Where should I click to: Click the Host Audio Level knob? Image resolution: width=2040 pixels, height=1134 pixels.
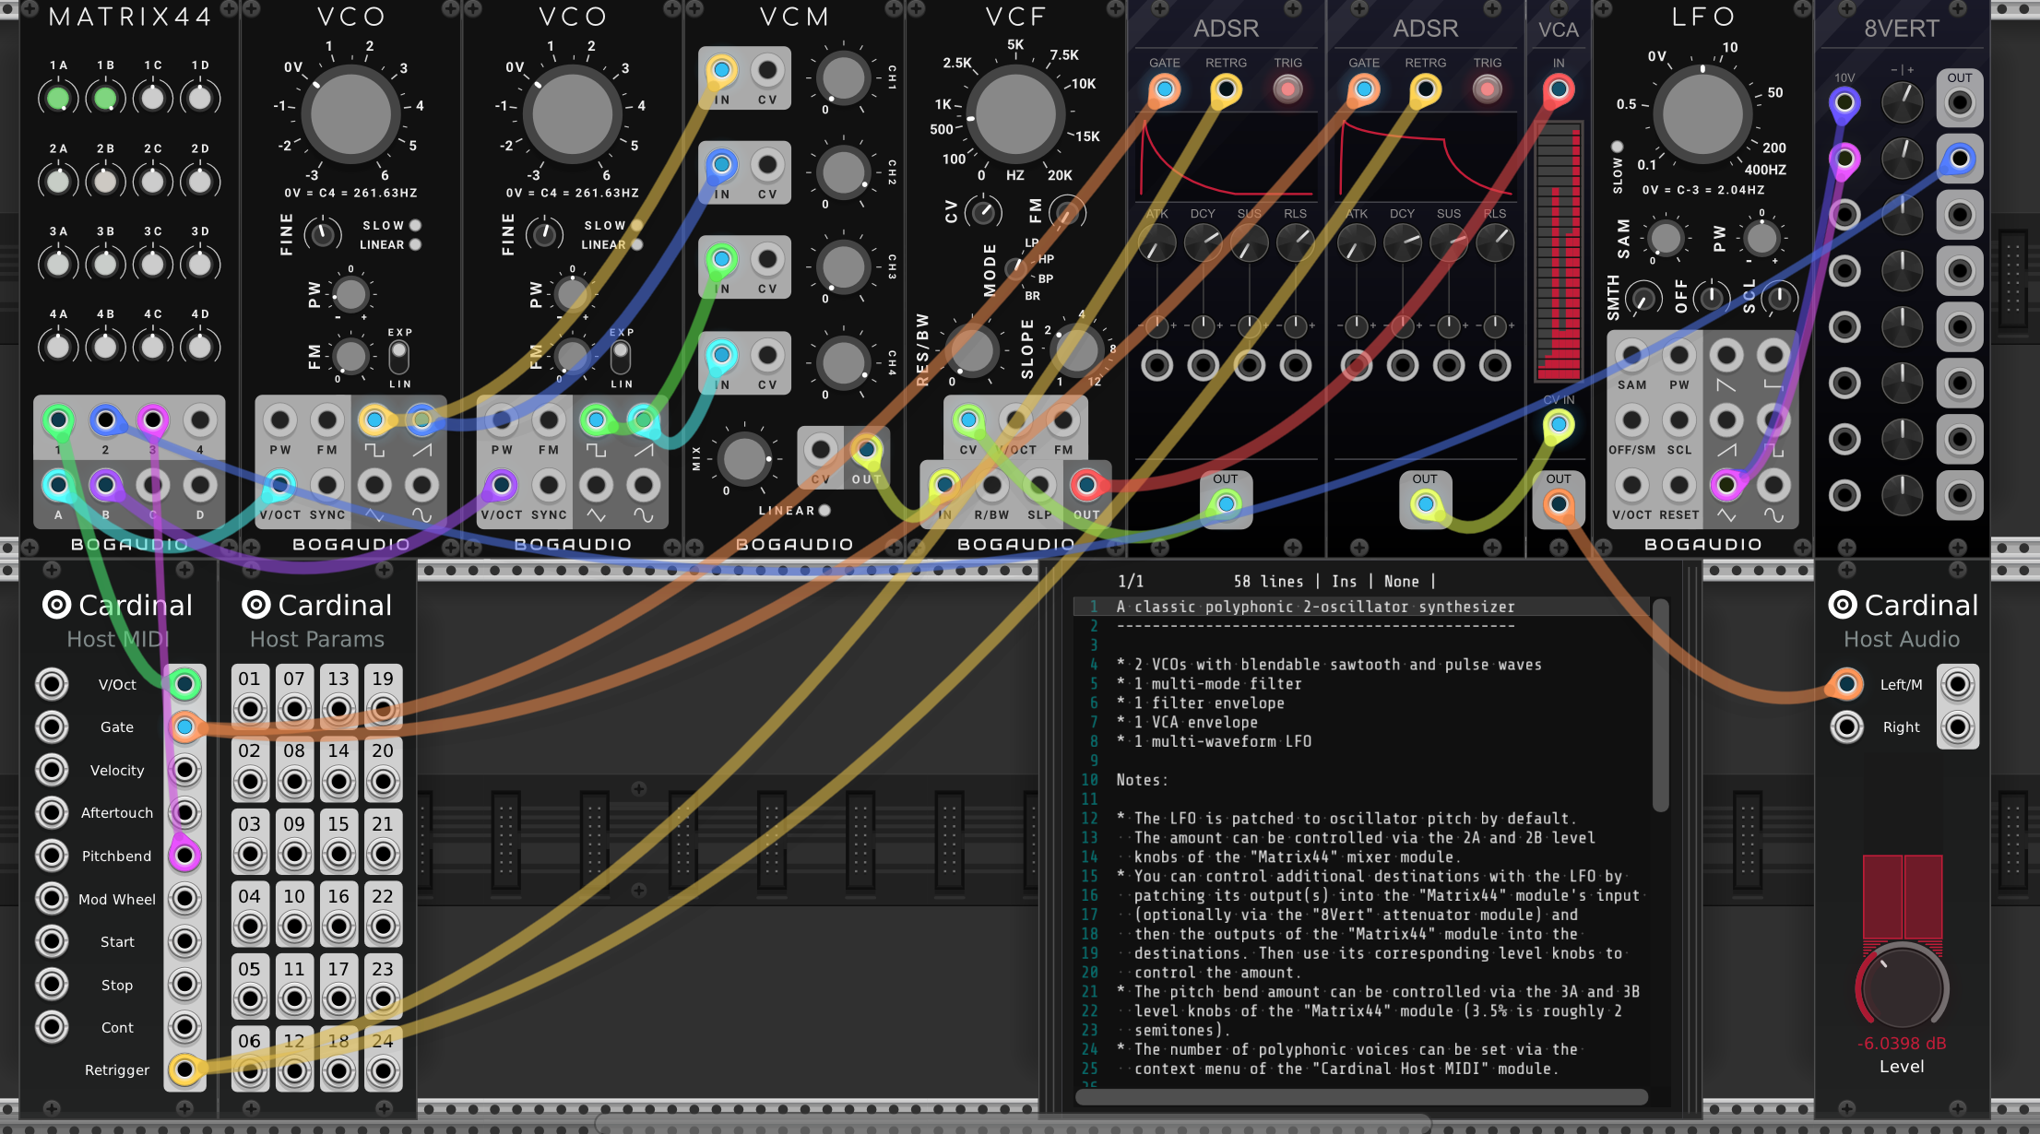(1902, 988)
